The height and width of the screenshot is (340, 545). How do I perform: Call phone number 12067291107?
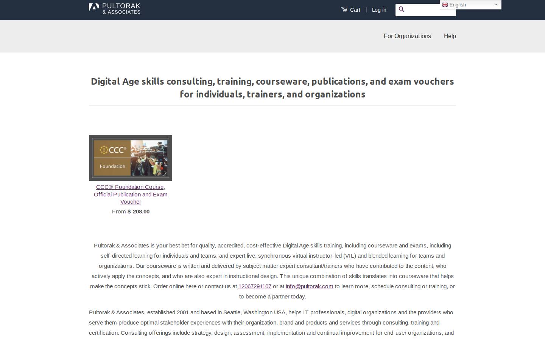255,286
